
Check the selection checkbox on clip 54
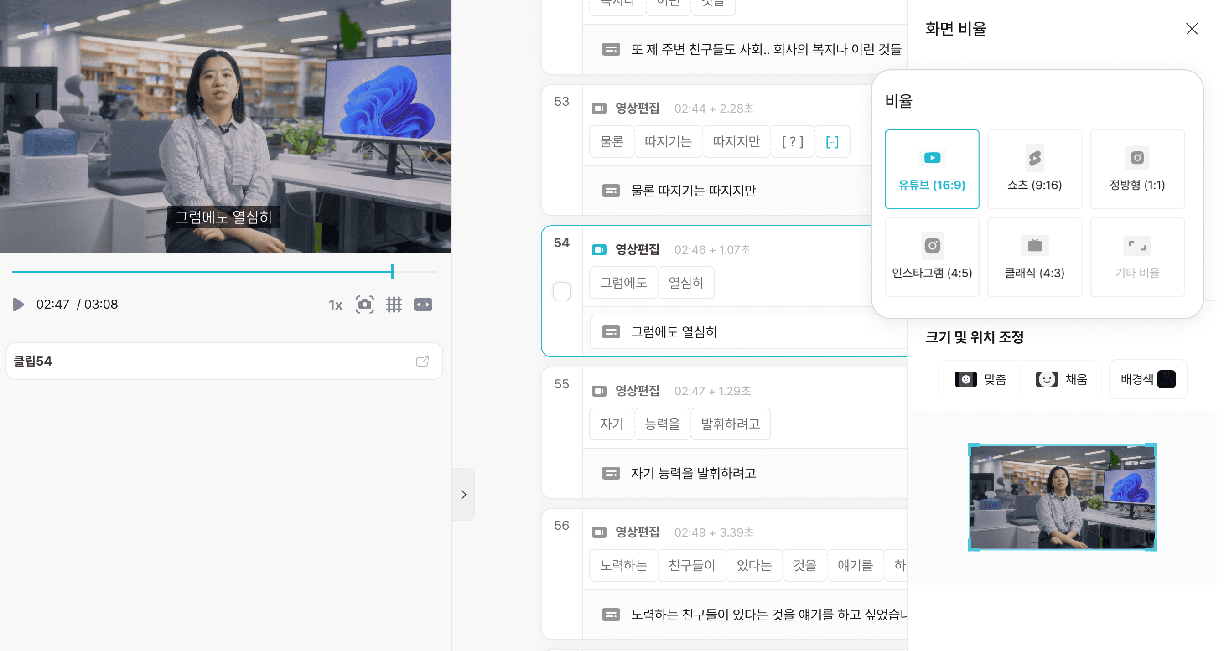click(562, 292)
